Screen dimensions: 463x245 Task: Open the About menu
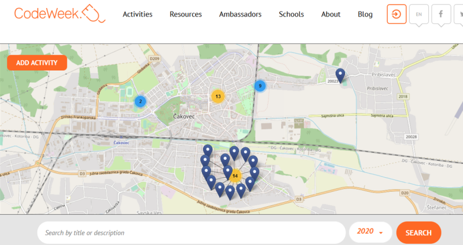[330, 14]
